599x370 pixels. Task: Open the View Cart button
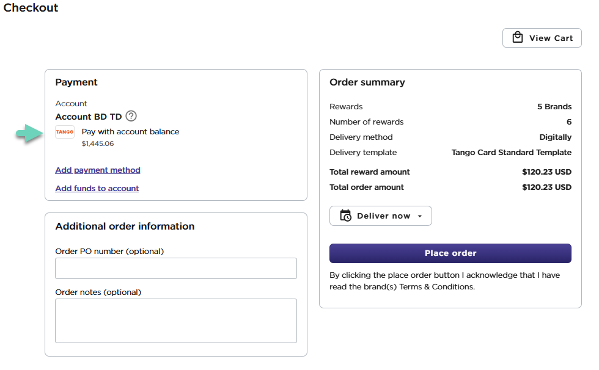coord(542,38)
